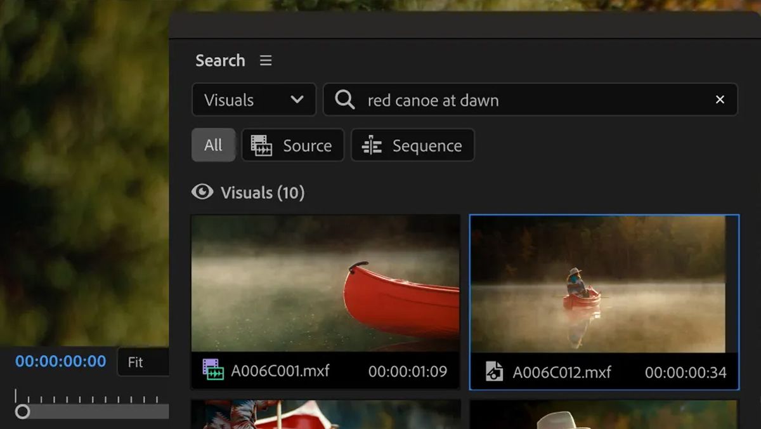Expand the Visuals search type dropdown

[x=254, y=100]
